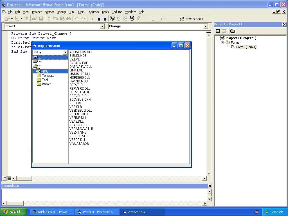Click explorer.exe taskbar button

coord(142,212)
